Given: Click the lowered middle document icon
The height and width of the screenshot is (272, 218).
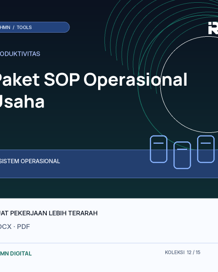Looking at the screenshot, I should point(182,155).
